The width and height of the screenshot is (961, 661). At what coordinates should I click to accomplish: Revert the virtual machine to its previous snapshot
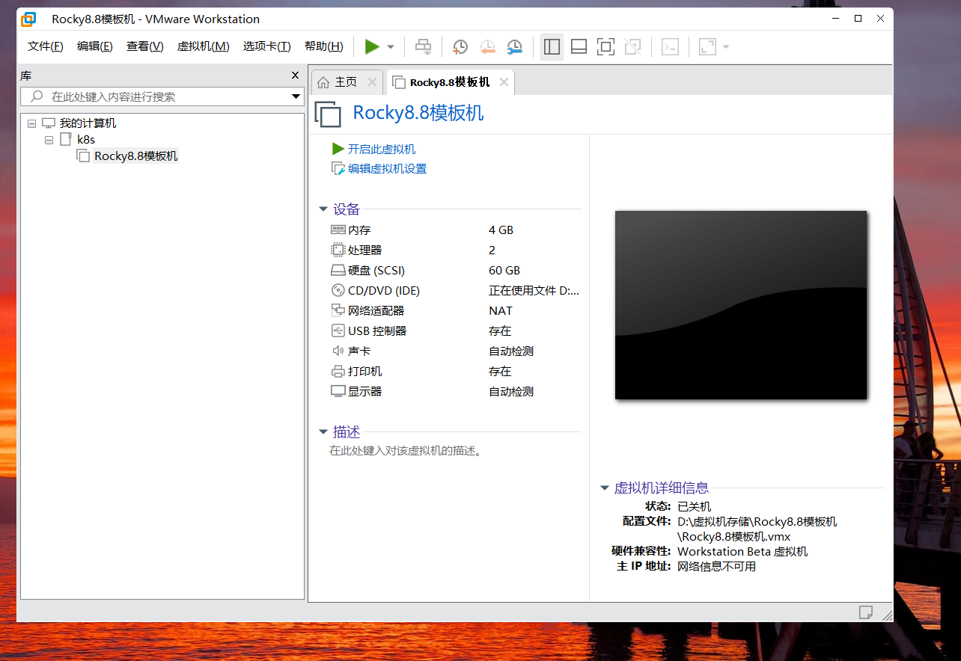tap(487, 47)
